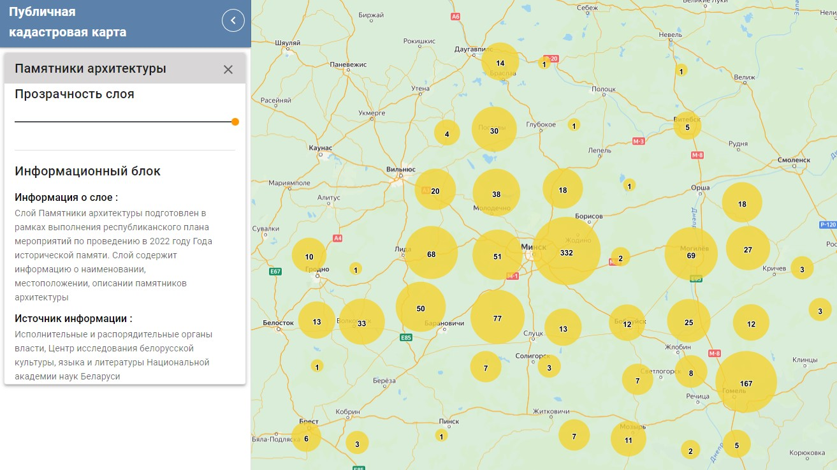Click the 20 cluster marker near Vilnius

click(435, 191)
